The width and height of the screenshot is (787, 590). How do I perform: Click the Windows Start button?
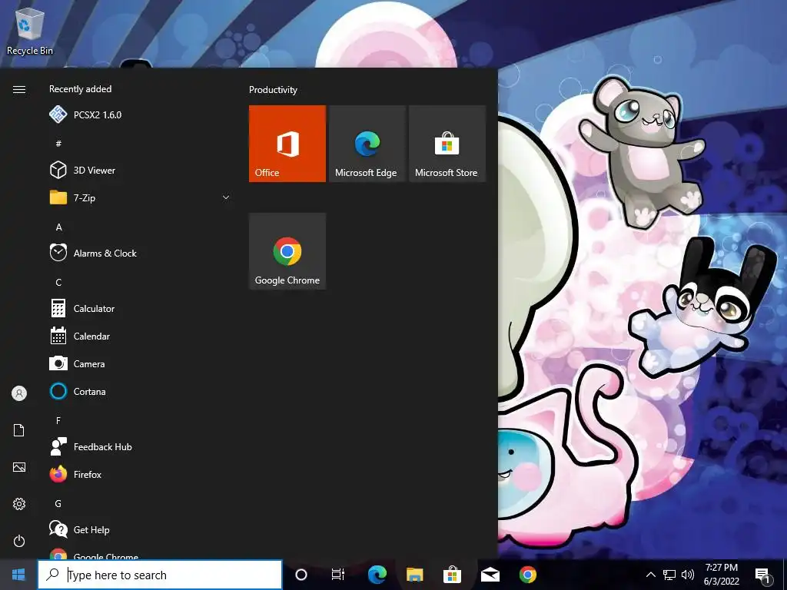18,575
